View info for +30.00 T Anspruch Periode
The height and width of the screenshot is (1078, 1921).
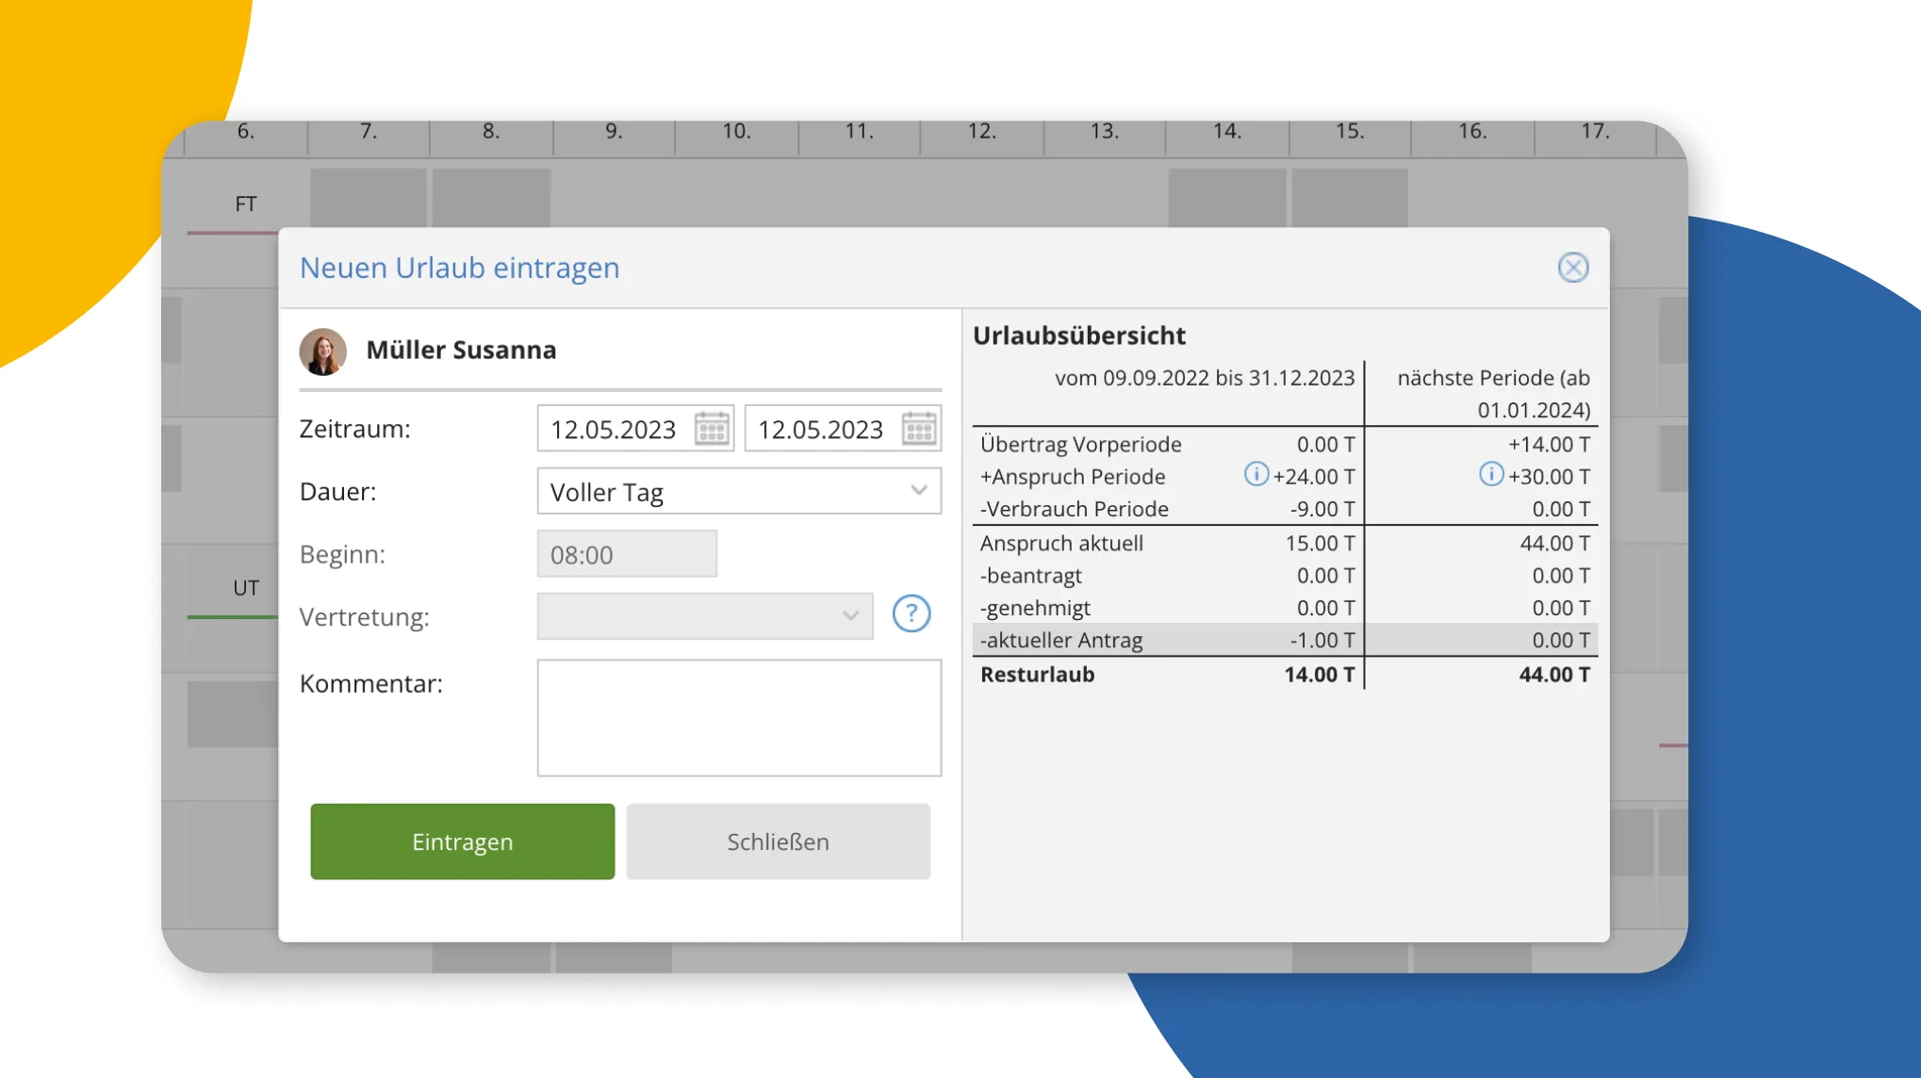(1490, 474)
